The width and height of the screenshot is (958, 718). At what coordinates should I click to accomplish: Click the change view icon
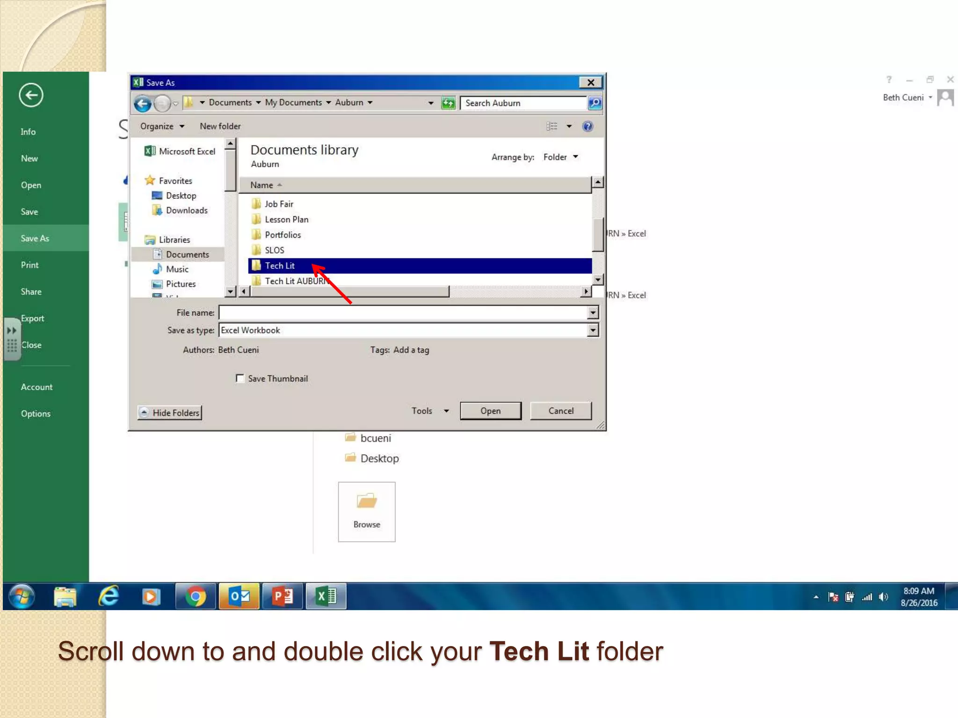click(552, 126)
